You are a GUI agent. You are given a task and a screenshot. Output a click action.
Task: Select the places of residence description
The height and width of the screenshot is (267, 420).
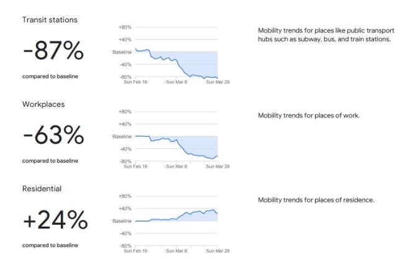point(316,200)
